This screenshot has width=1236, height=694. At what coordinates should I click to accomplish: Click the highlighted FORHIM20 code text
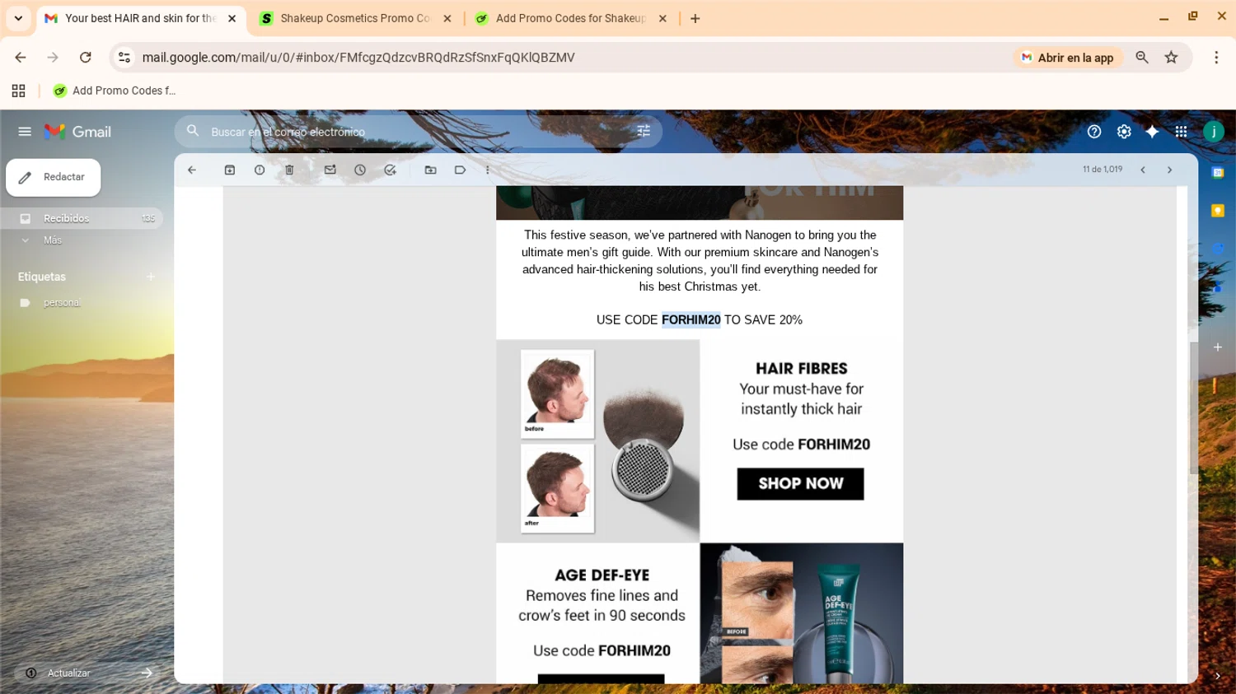click(691, 320)
